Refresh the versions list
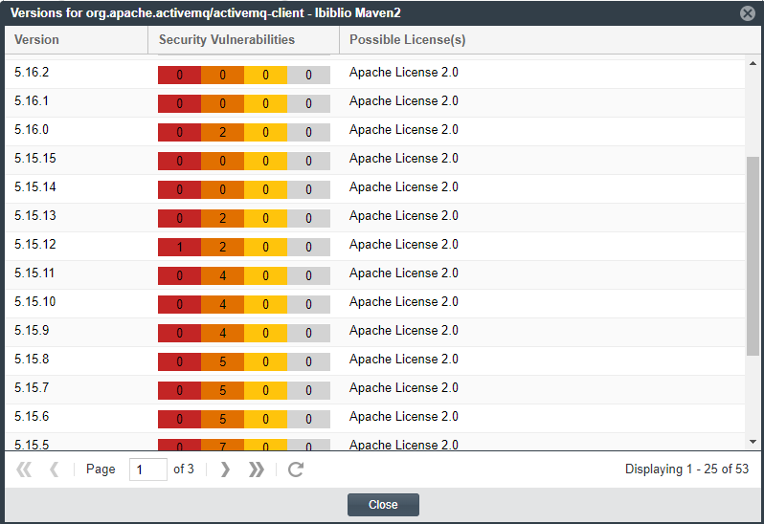This screenshot has height=524, width=764. [x=296, y=469]
